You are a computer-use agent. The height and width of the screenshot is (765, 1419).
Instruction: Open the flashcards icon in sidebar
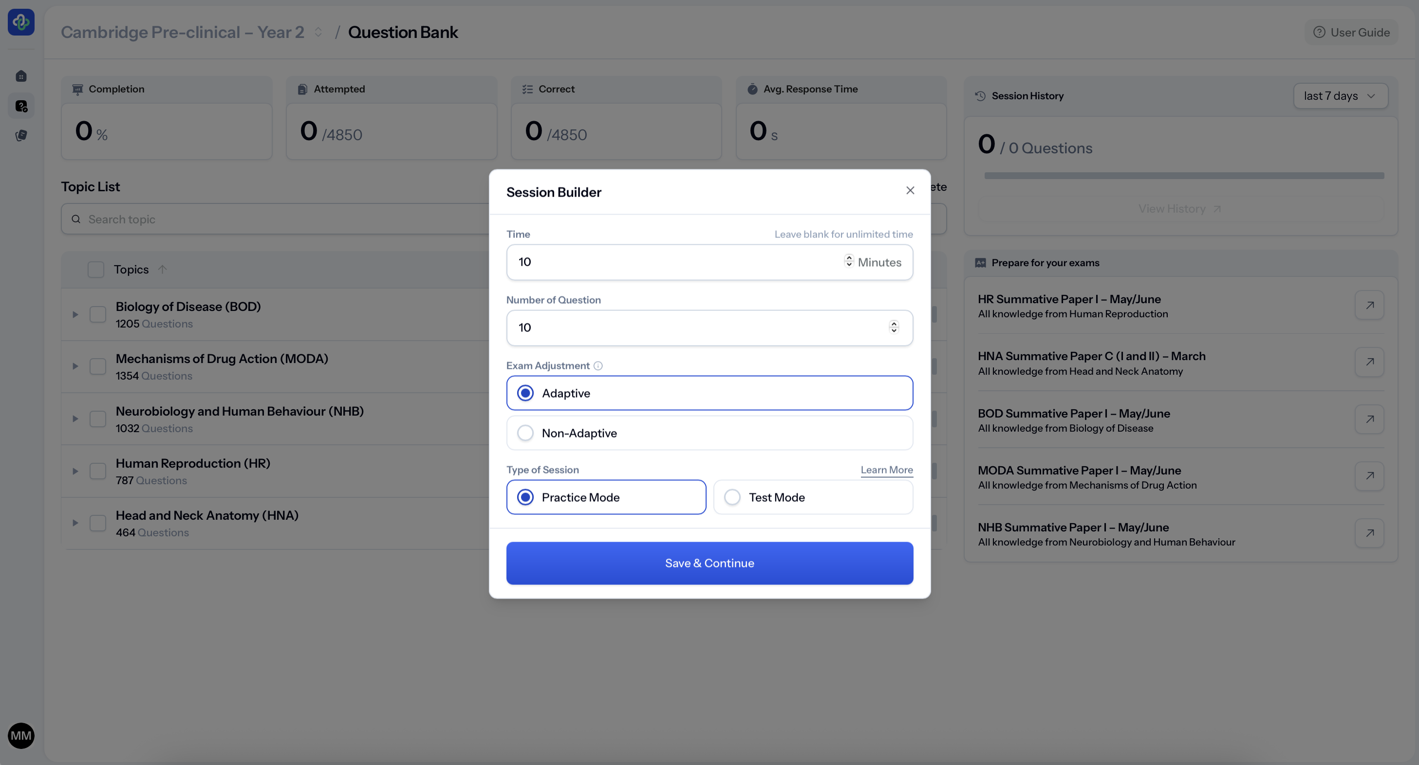pos(21,135)
